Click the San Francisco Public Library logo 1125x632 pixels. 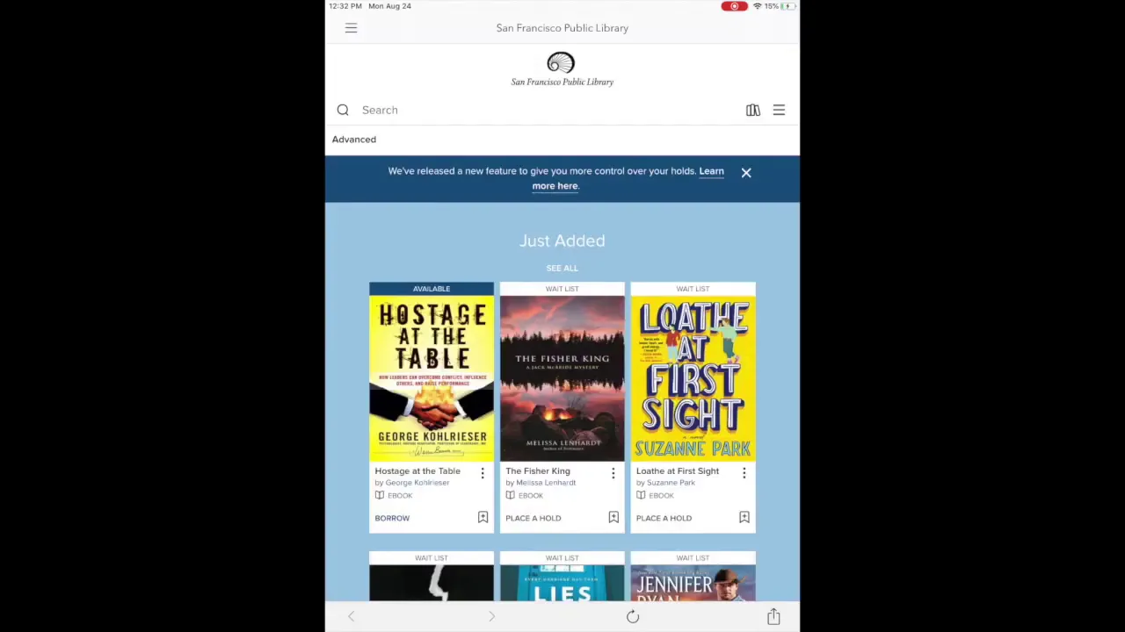pos(562,69)
